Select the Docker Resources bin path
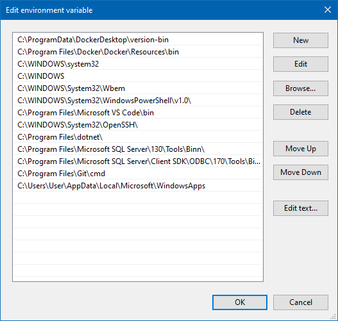Image resolution: width=338 pixels, height=321 pixels. click(138, 52)
